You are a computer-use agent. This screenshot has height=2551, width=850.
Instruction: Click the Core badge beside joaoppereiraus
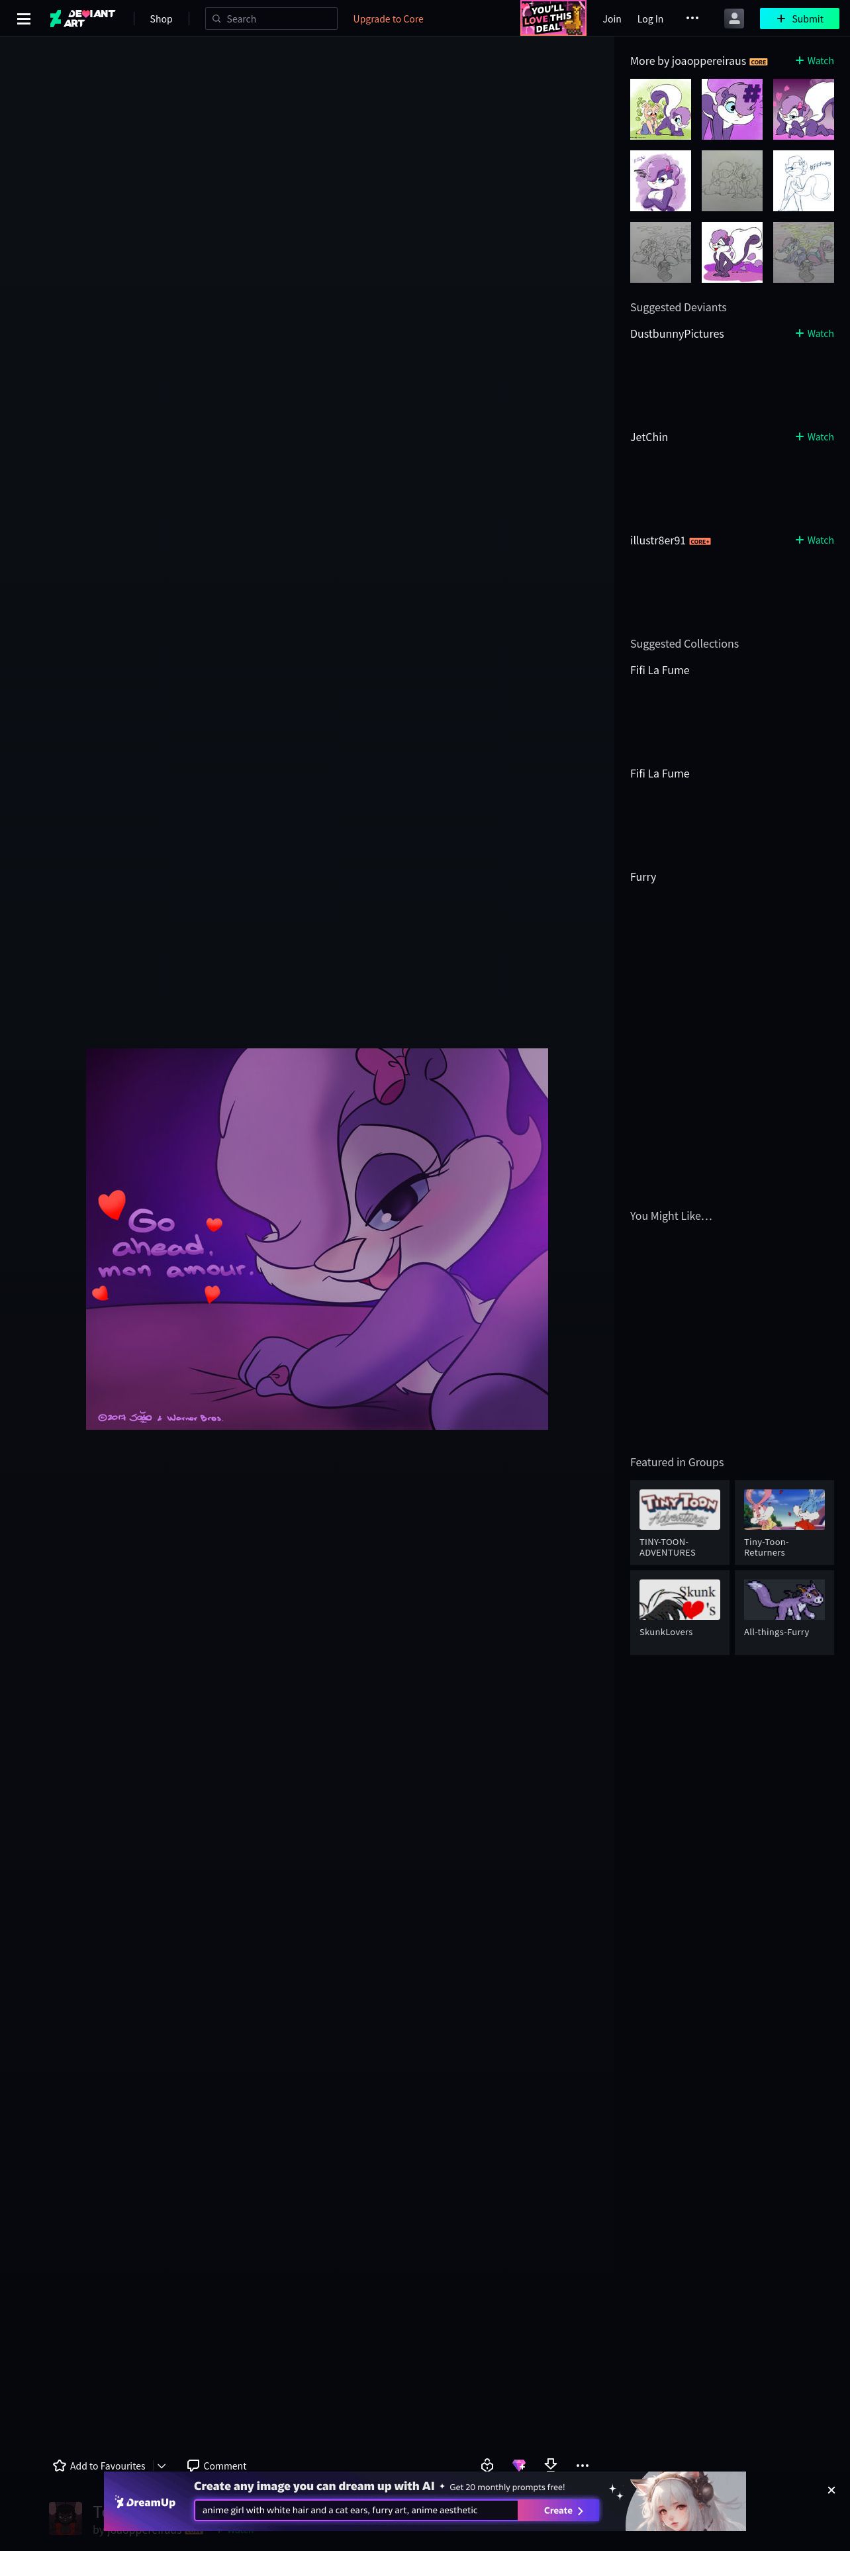758,62
